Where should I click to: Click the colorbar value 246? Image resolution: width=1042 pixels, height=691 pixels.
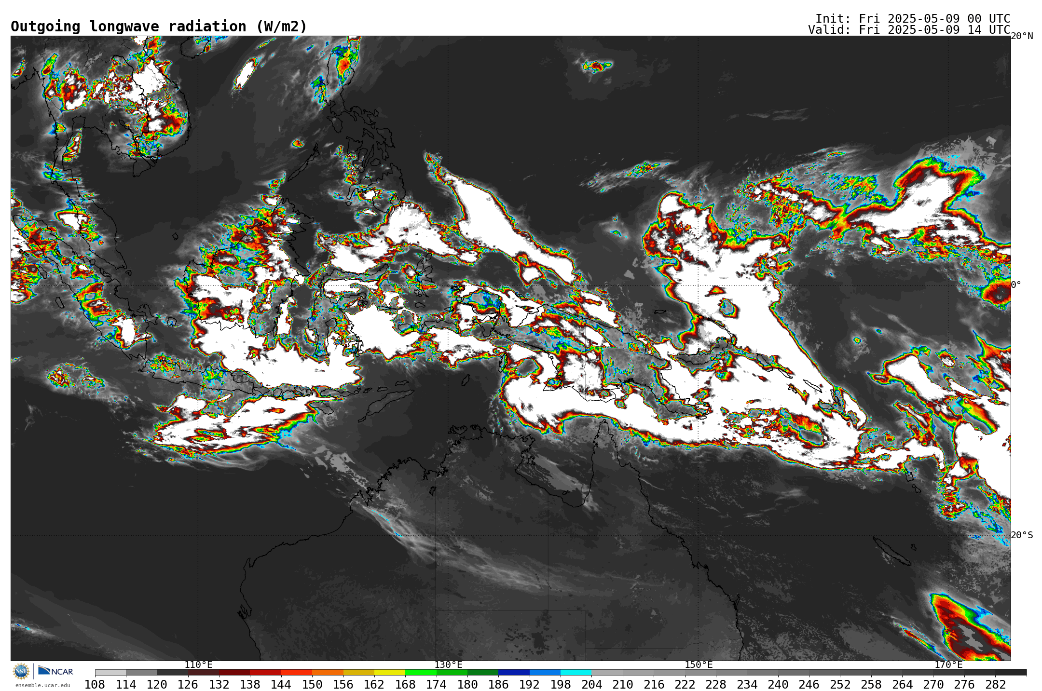(809, 684)
